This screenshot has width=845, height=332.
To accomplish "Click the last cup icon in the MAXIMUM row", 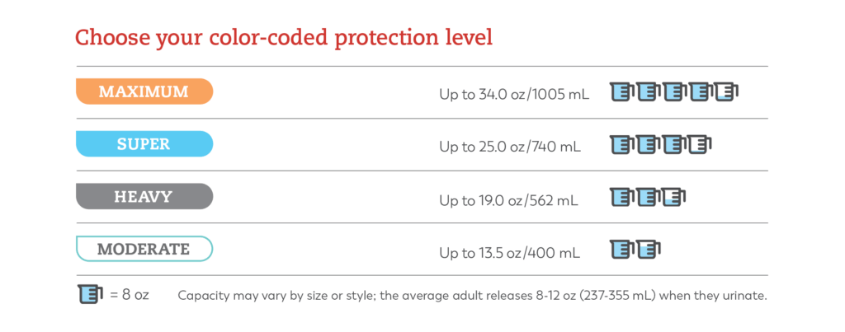I will click(727, 92).
